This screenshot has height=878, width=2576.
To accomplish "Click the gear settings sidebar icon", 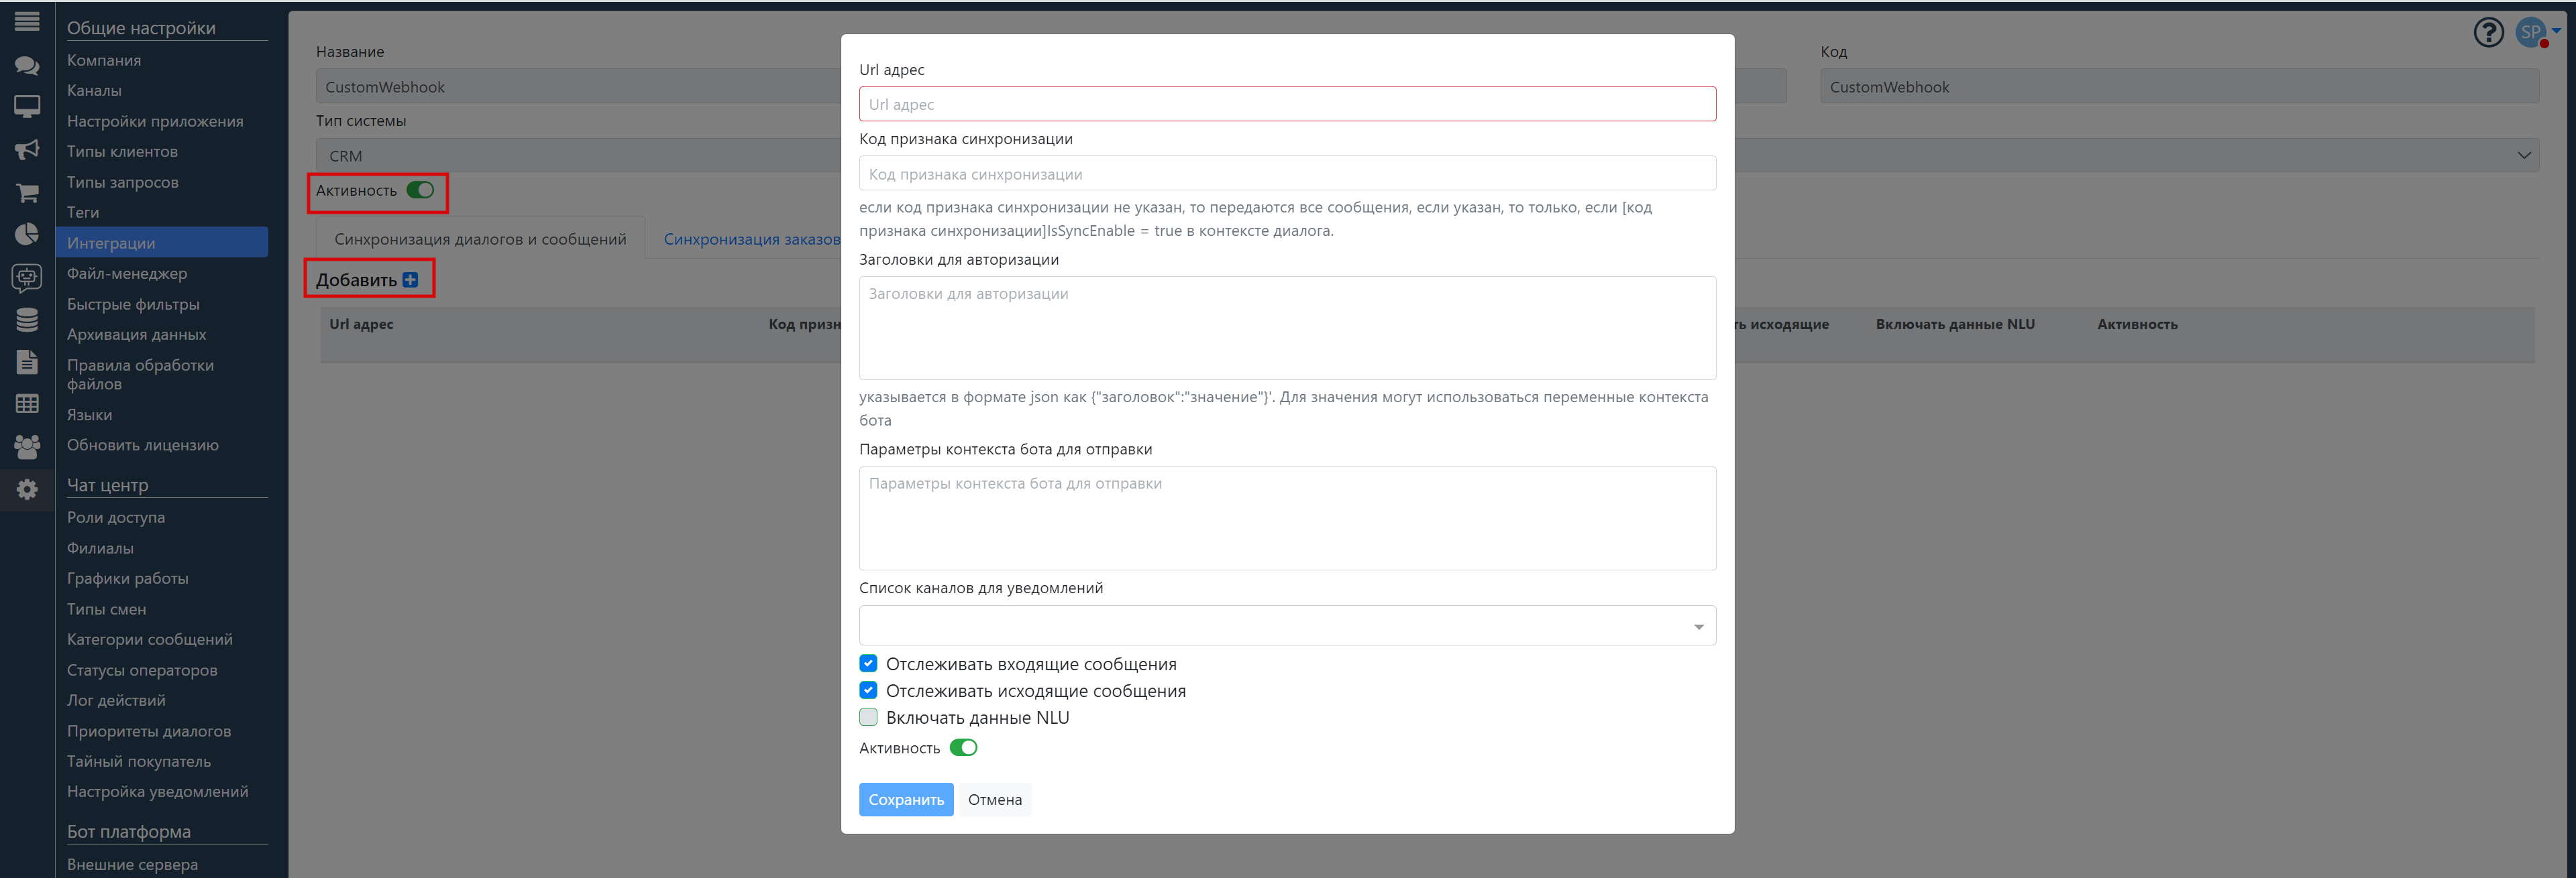I will click(x=27, y=489).
